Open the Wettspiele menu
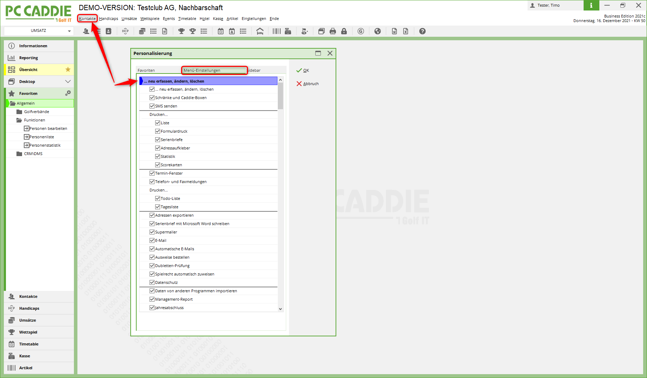Viewport: 647px width, 378px height. (150, 19)
